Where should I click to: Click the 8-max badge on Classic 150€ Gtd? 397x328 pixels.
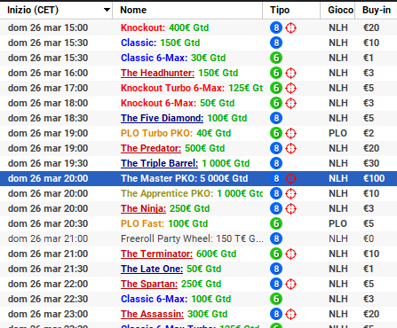coord(276,43)
